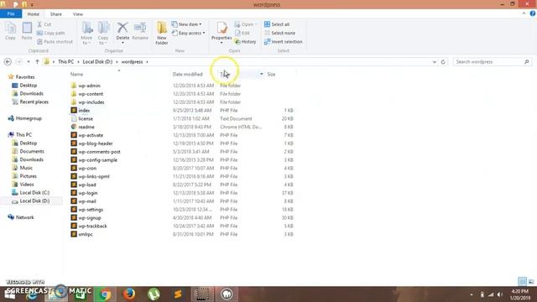The height and width of the screenshot is (302, 537).
Task: Select This PC in navigation pane
Action: click(23, 135)
